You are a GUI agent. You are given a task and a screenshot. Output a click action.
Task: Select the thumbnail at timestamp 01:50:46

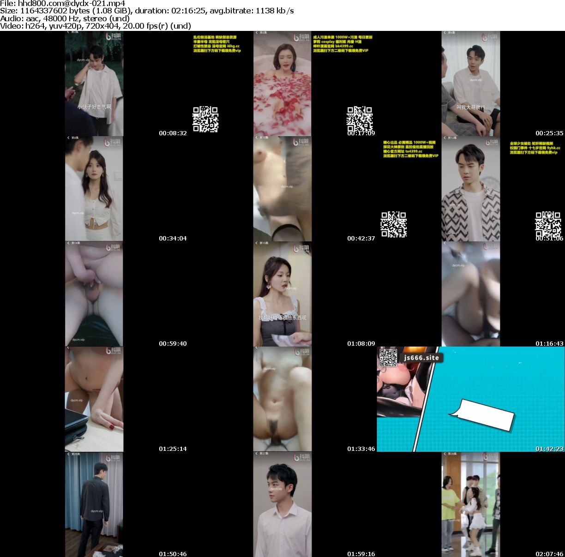point(94,504)
